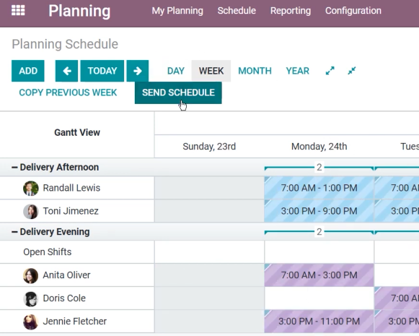Open the Configuration menu
The height and width of the screenshot is (336, 419).
click(353, 11)
